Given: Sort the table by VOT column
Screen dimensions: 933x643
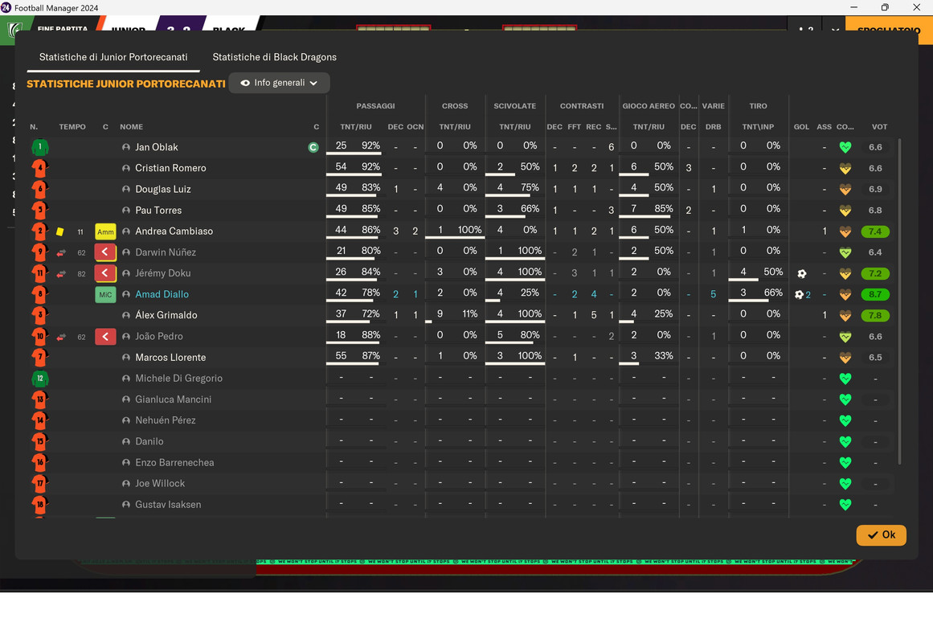Looking at the screenshot, I should click(x=879, y=127).
